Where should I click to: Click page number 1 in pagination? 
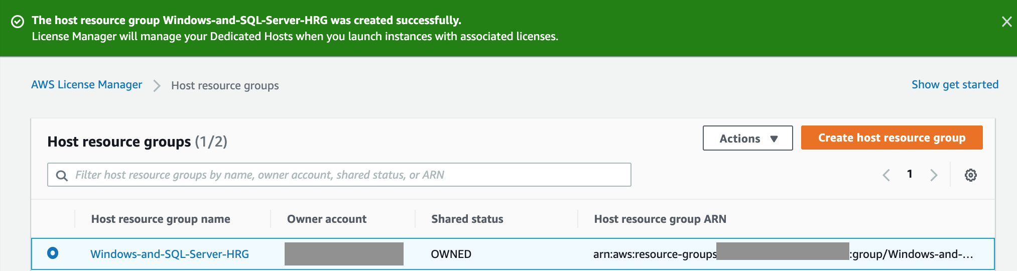pos(910,174)
